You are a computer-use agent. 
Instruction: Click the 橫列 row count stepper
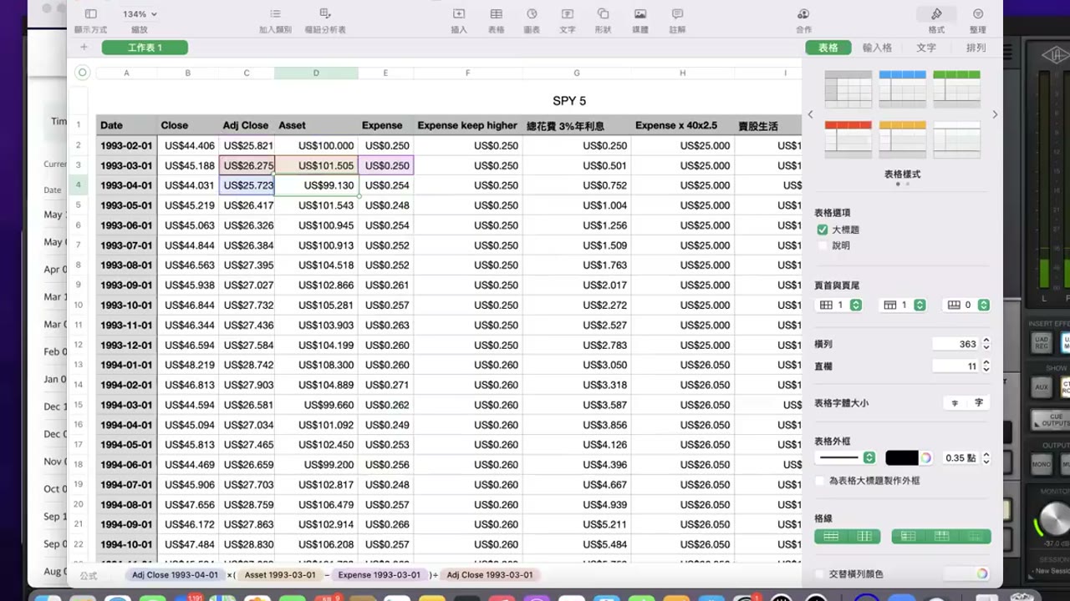[x=986, y=344]
